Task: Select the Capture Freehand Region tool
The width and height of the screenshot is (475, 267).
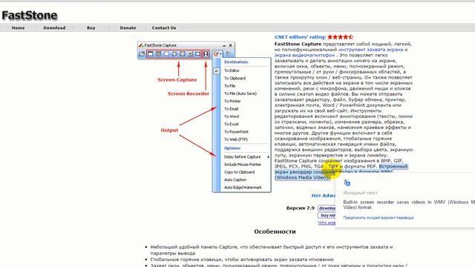Action: (174, 54)
